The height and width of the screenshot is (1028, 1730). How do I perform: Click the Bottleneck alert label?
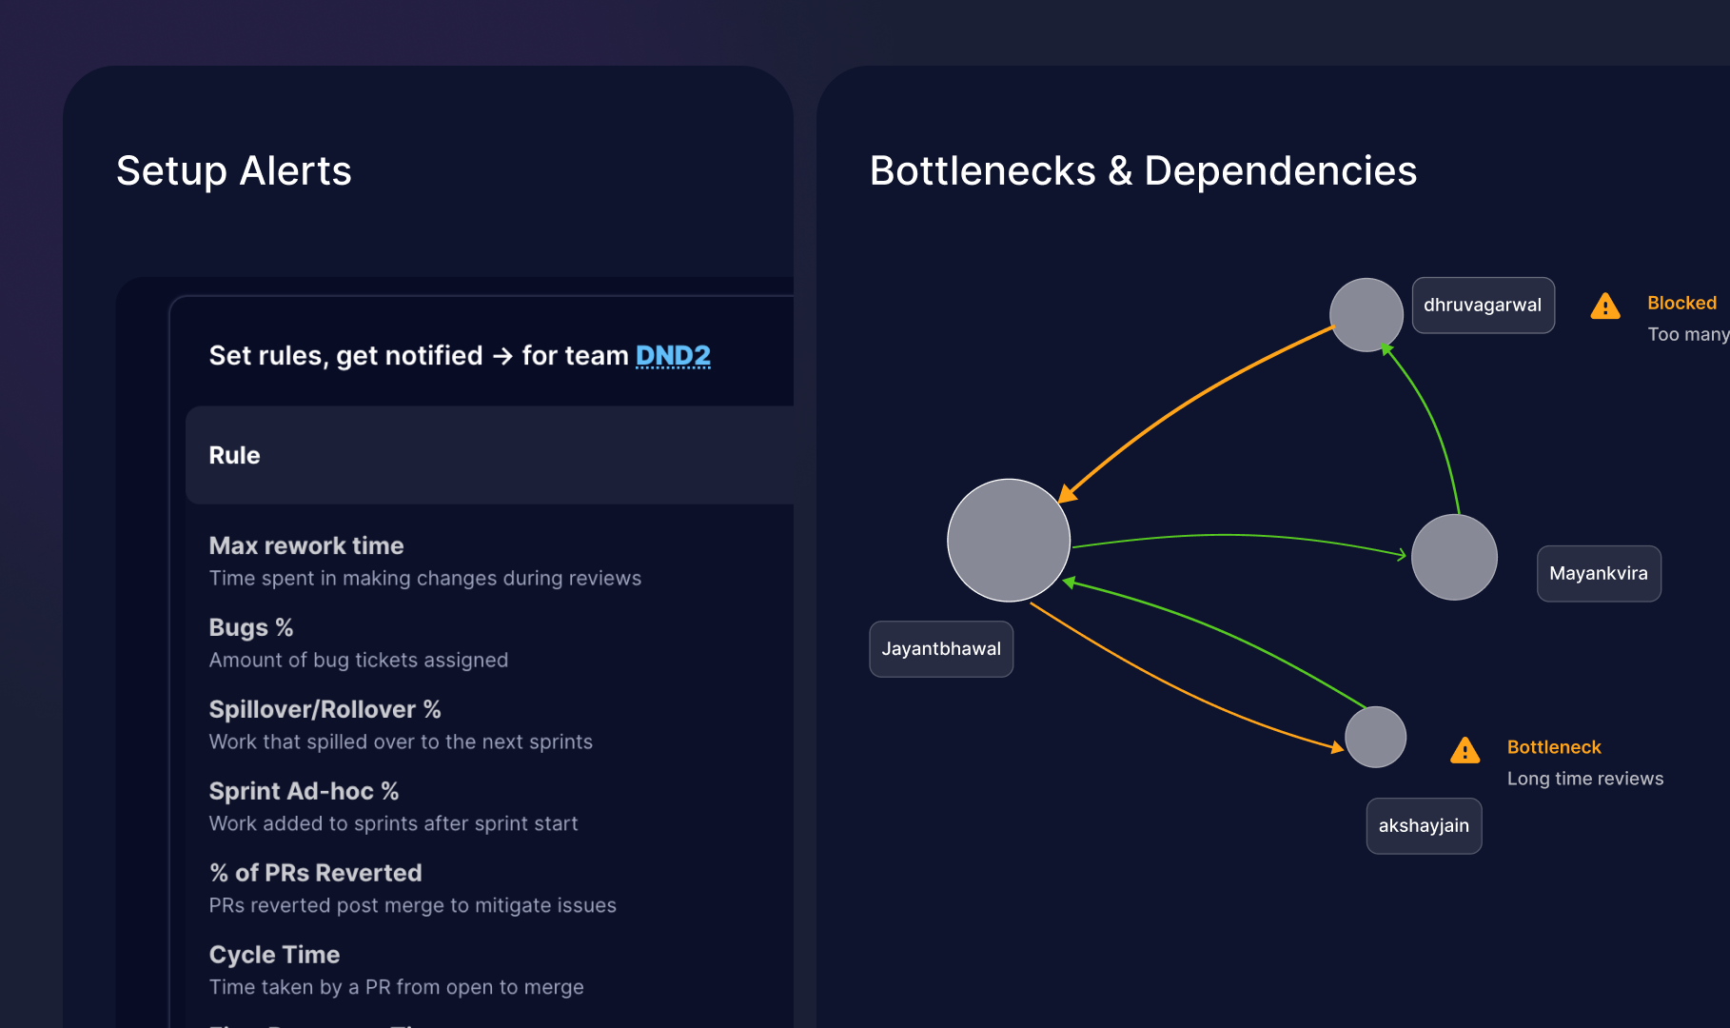[1554, 747]
